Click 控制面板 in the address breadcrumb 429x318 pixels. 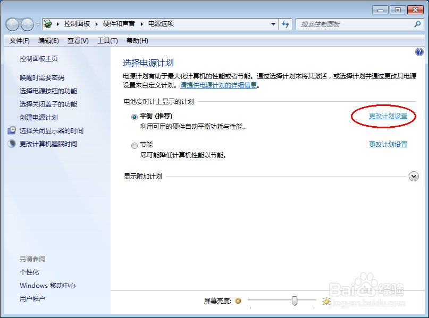[x=77, y=24]
